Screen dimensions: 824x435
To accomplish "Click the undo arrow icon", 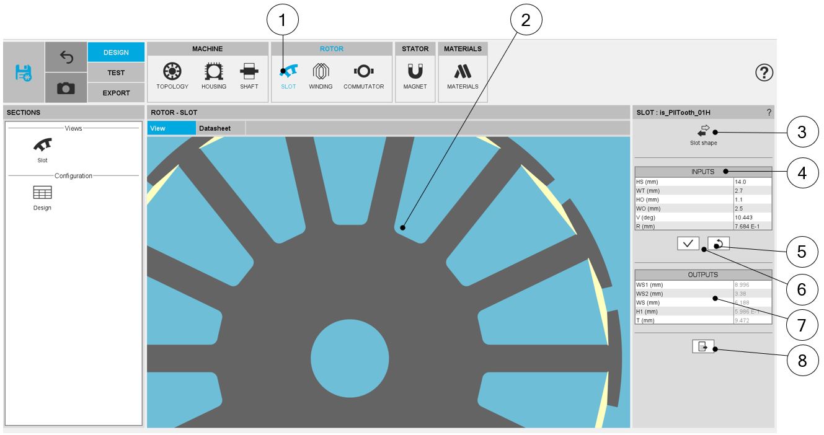I will (66, 56).
